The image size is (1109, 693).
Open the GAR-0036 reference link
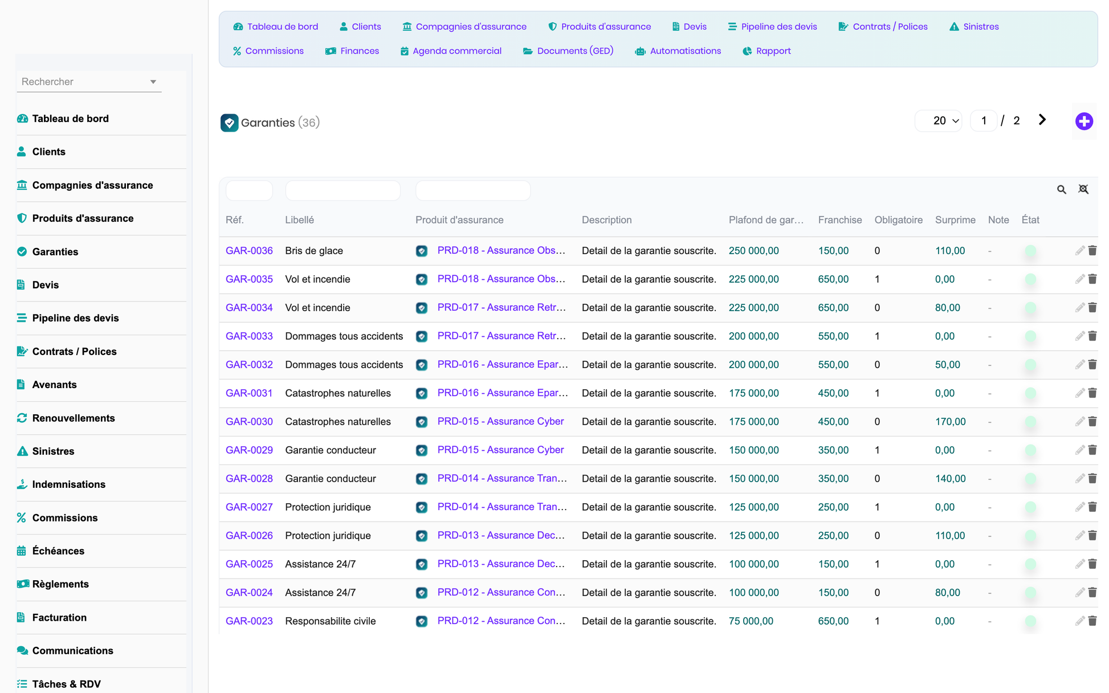tap(249, 251)
